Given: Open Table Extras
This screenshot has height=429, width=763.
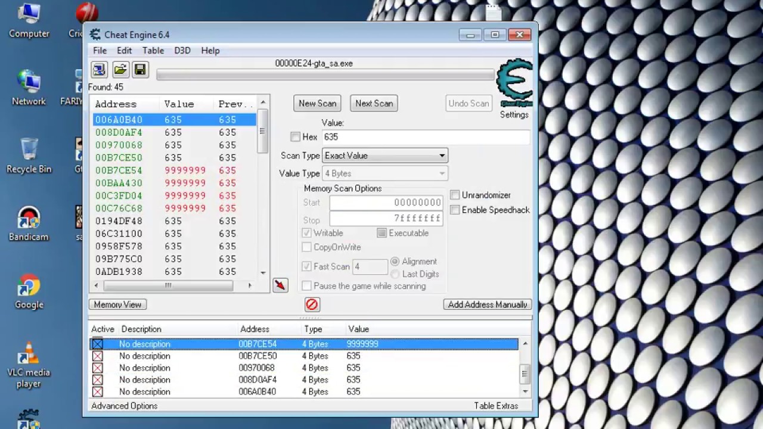Looking at the screenshot, I should (496, 406).
